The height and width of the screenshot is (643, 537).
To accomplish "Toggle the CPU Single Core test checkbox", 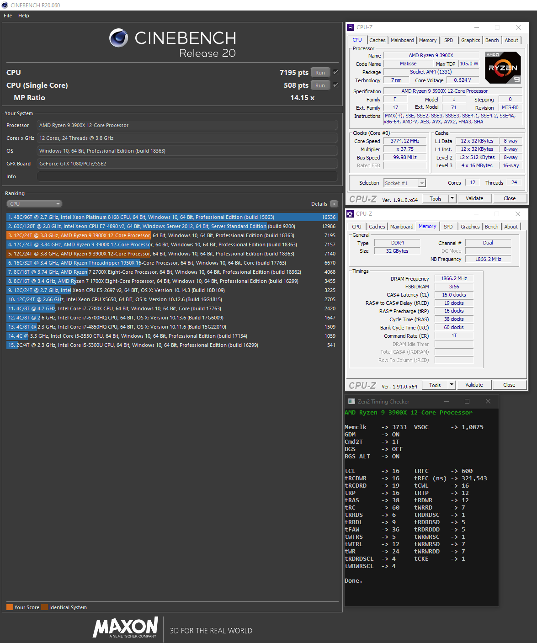I will 336,85.
